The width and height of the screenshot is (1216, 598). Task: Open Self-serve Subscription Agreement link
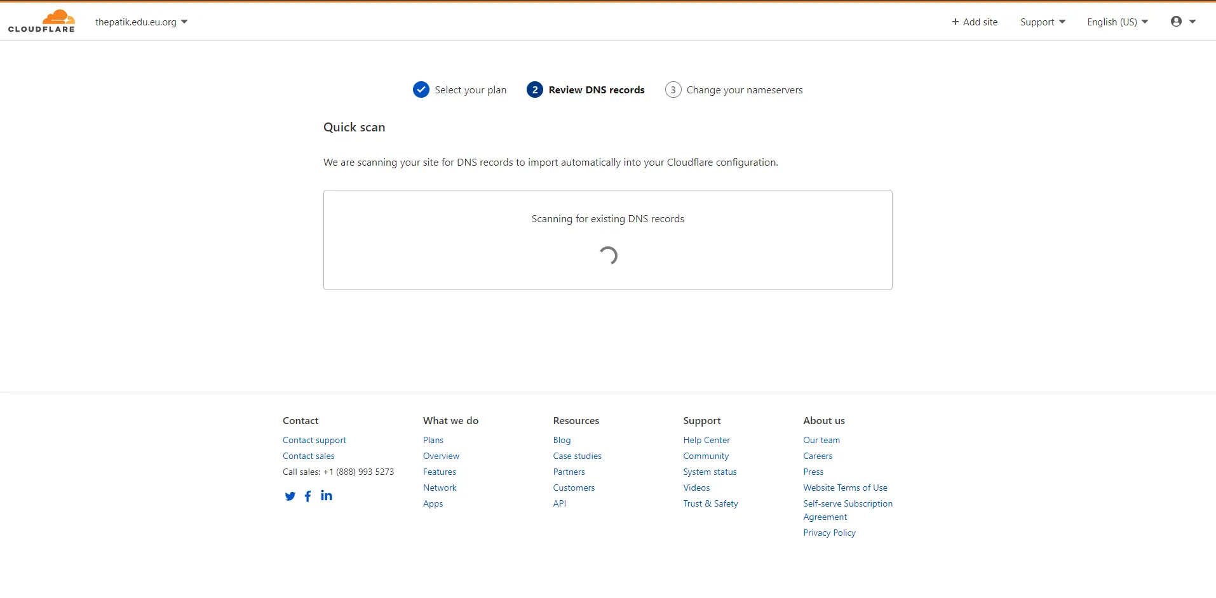point(848,510)
